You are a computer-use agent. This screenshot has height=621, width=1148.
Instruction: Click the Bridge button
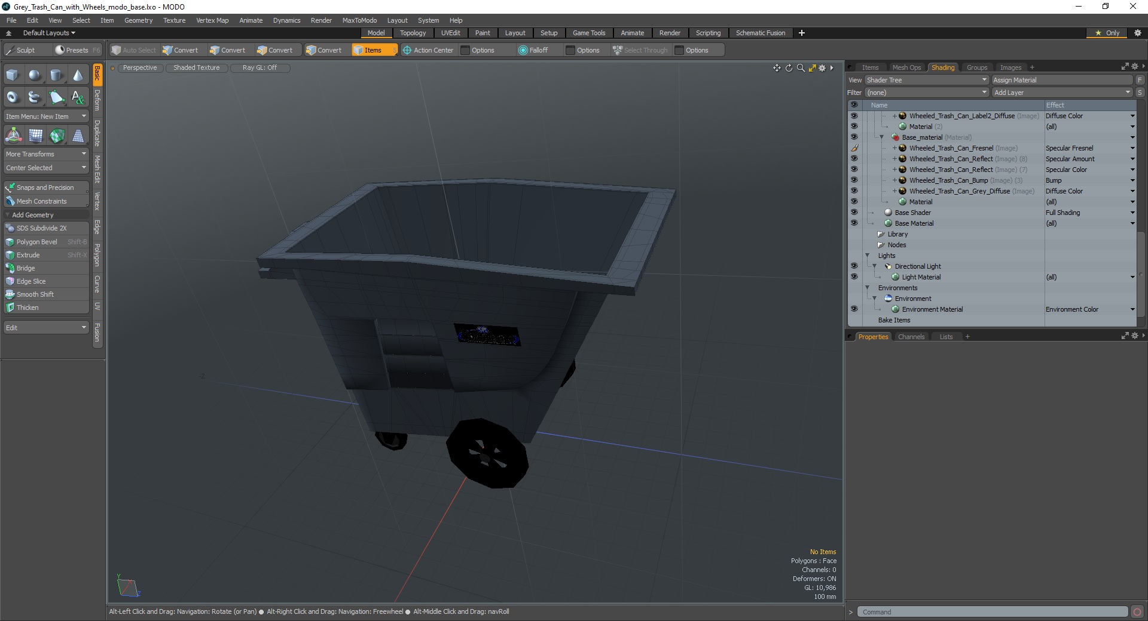[x=46, y=268]
